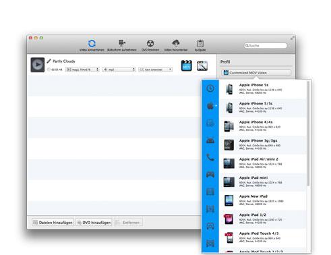Open the subtitle dropdown
The width and height of the screenshot is (331, 255).
pyautogui.click(x=156, y=69)
